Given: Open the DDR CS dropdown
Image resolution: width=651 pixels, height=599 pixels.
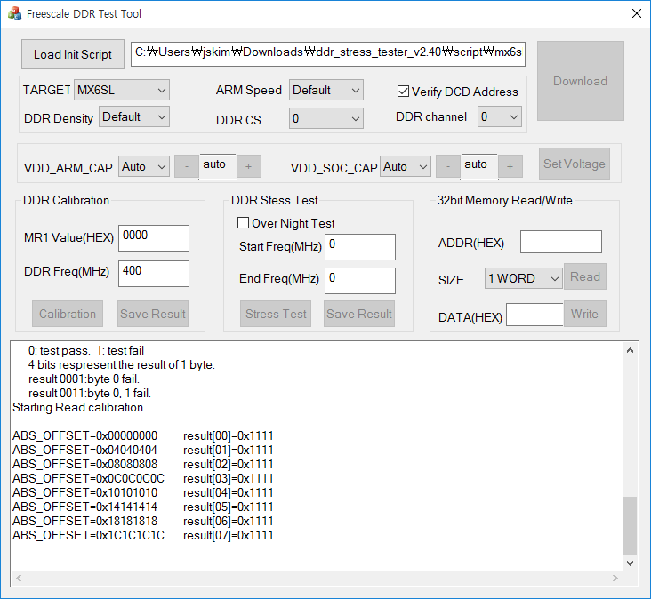Looking at the screenshot, I should (x=325, y=118).
